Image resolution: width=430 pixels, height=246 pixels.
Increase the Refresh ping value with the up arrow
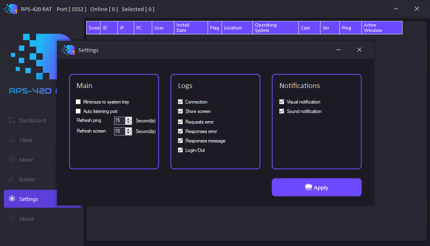(x=128, y=119)
